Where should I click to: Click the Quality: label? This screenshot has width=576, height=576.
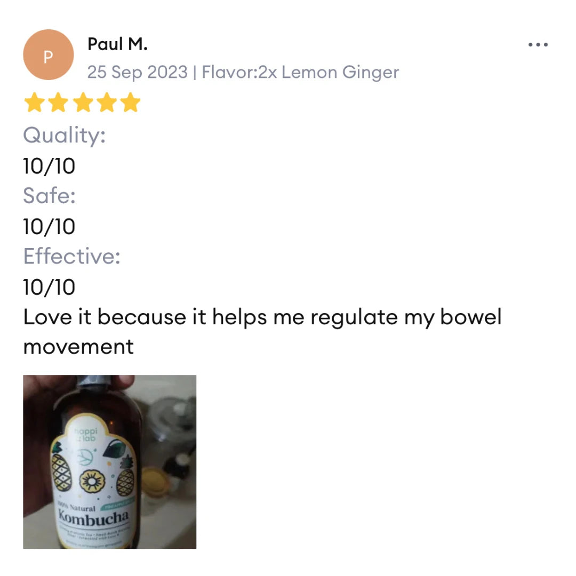[x=65, y=135]
